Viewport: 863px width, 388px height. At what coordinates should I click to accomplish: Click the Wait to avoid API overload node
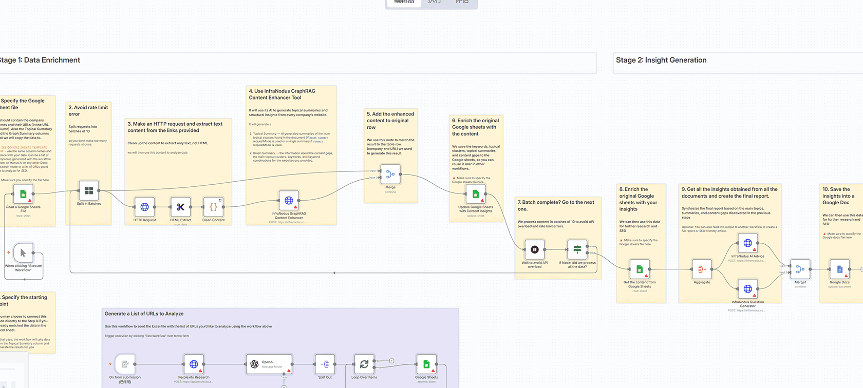coord(534,249)
